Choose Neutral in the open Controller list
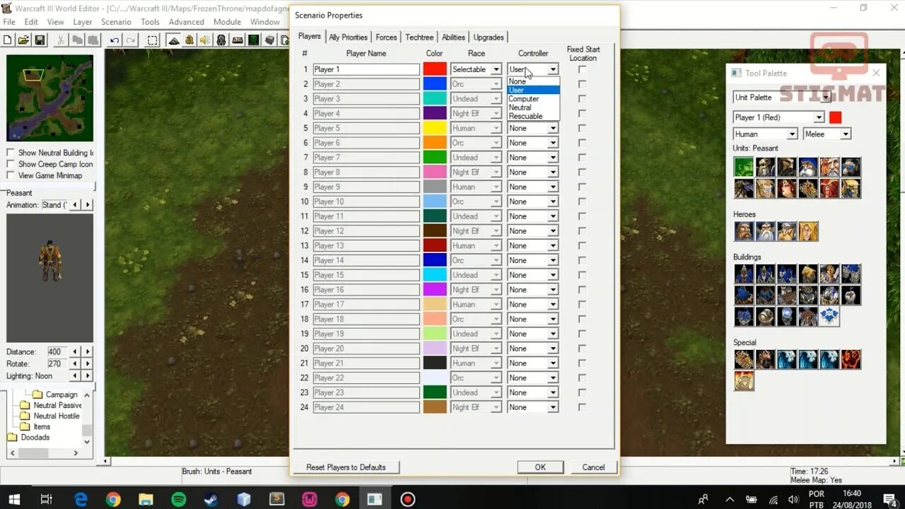Screen dimensions: 905x509 pyautogui.click(x=533, y=107)
